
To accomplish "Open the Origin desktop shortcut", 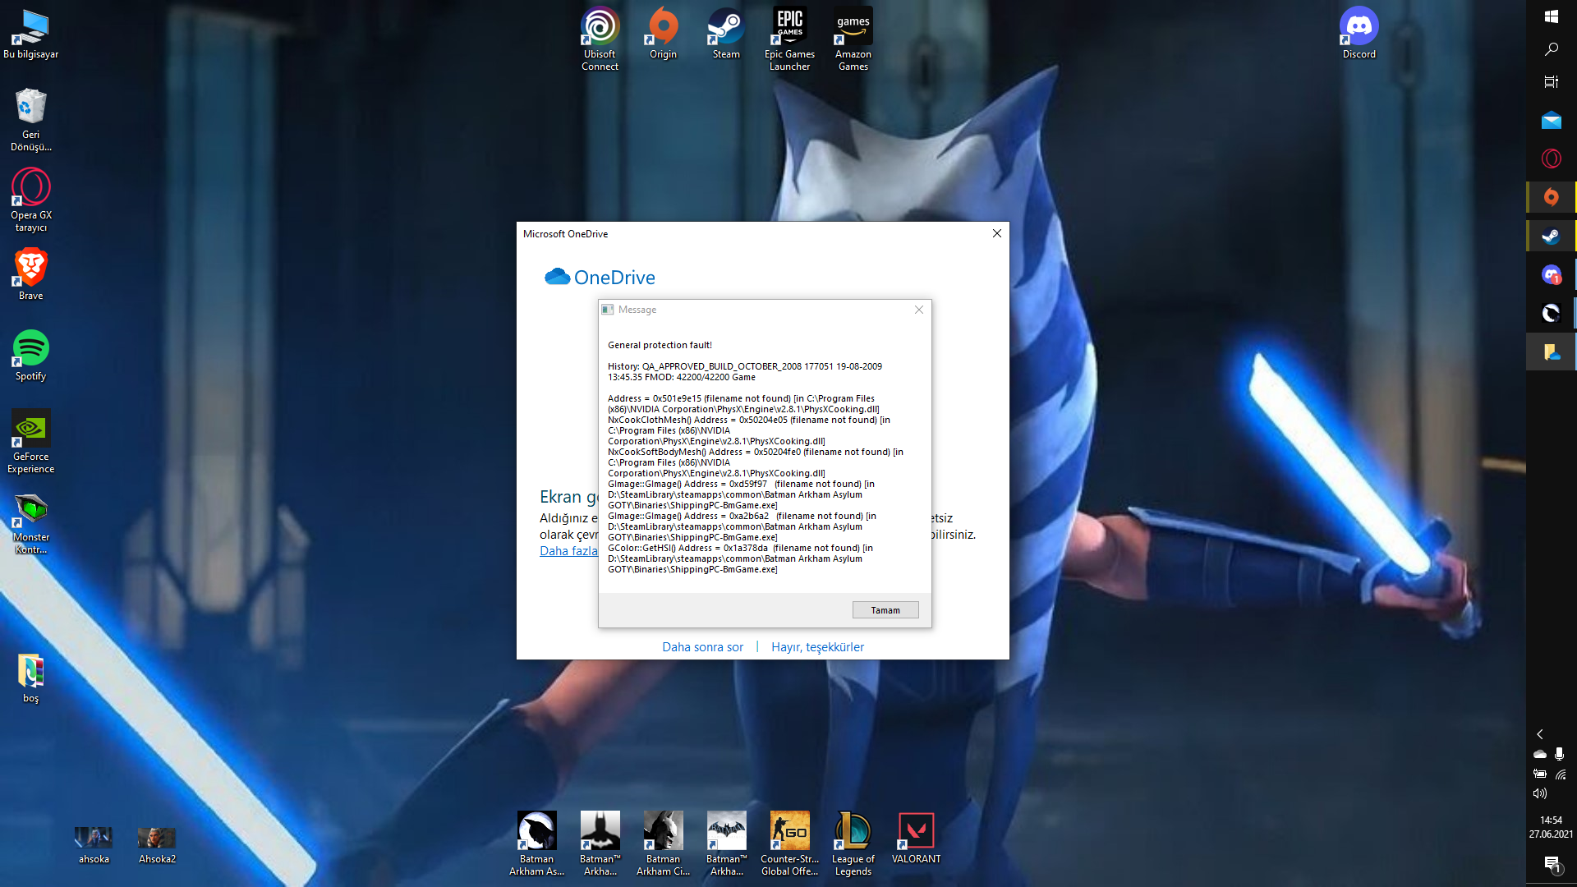I will pos(664,34).
